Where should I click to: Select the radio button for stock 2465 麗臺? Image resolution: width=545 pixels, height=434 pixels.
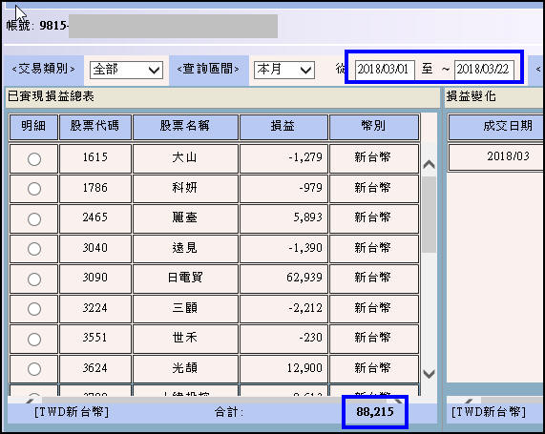click(34, 219)
